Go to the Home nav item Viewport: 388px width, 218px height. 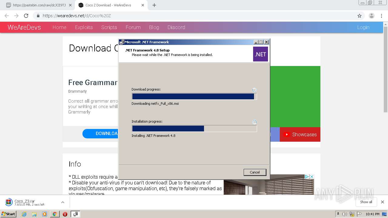coord(59,27)
